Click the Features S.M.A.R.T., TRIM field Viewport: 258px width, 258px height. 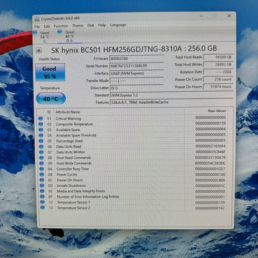172,102
